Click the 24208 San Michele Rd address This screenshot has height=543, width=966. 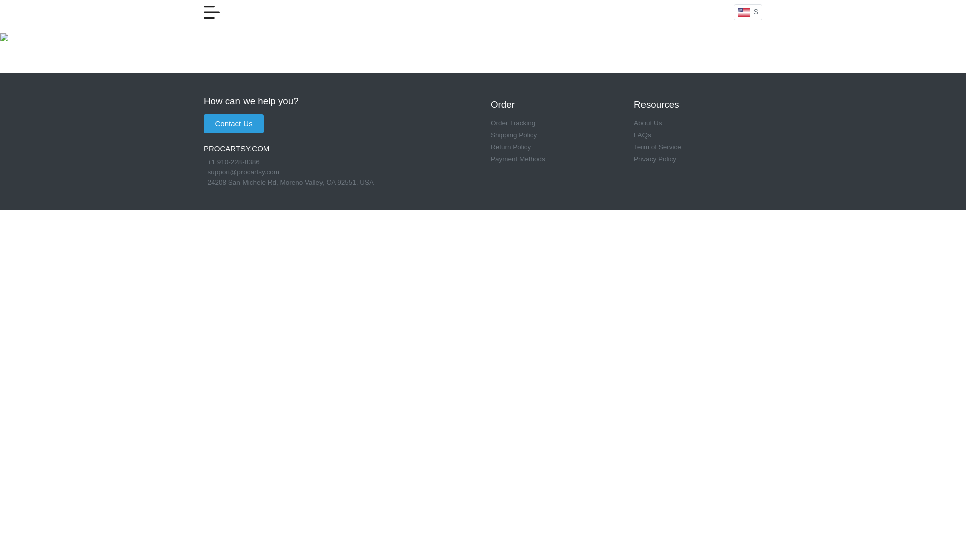click(x=290, y=183)
